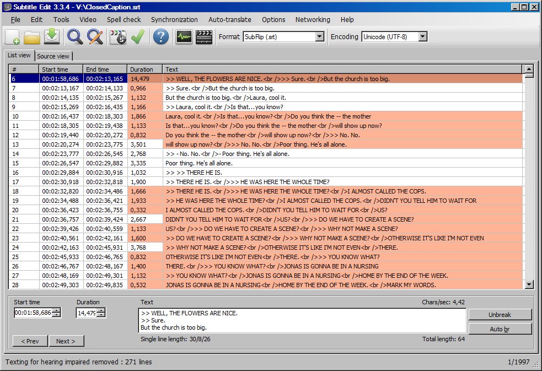The height and width of the screenshot is (371, 542).
Task: Expand the Encoding Unicode (UTF-8) dropdown
Action: 423,36
